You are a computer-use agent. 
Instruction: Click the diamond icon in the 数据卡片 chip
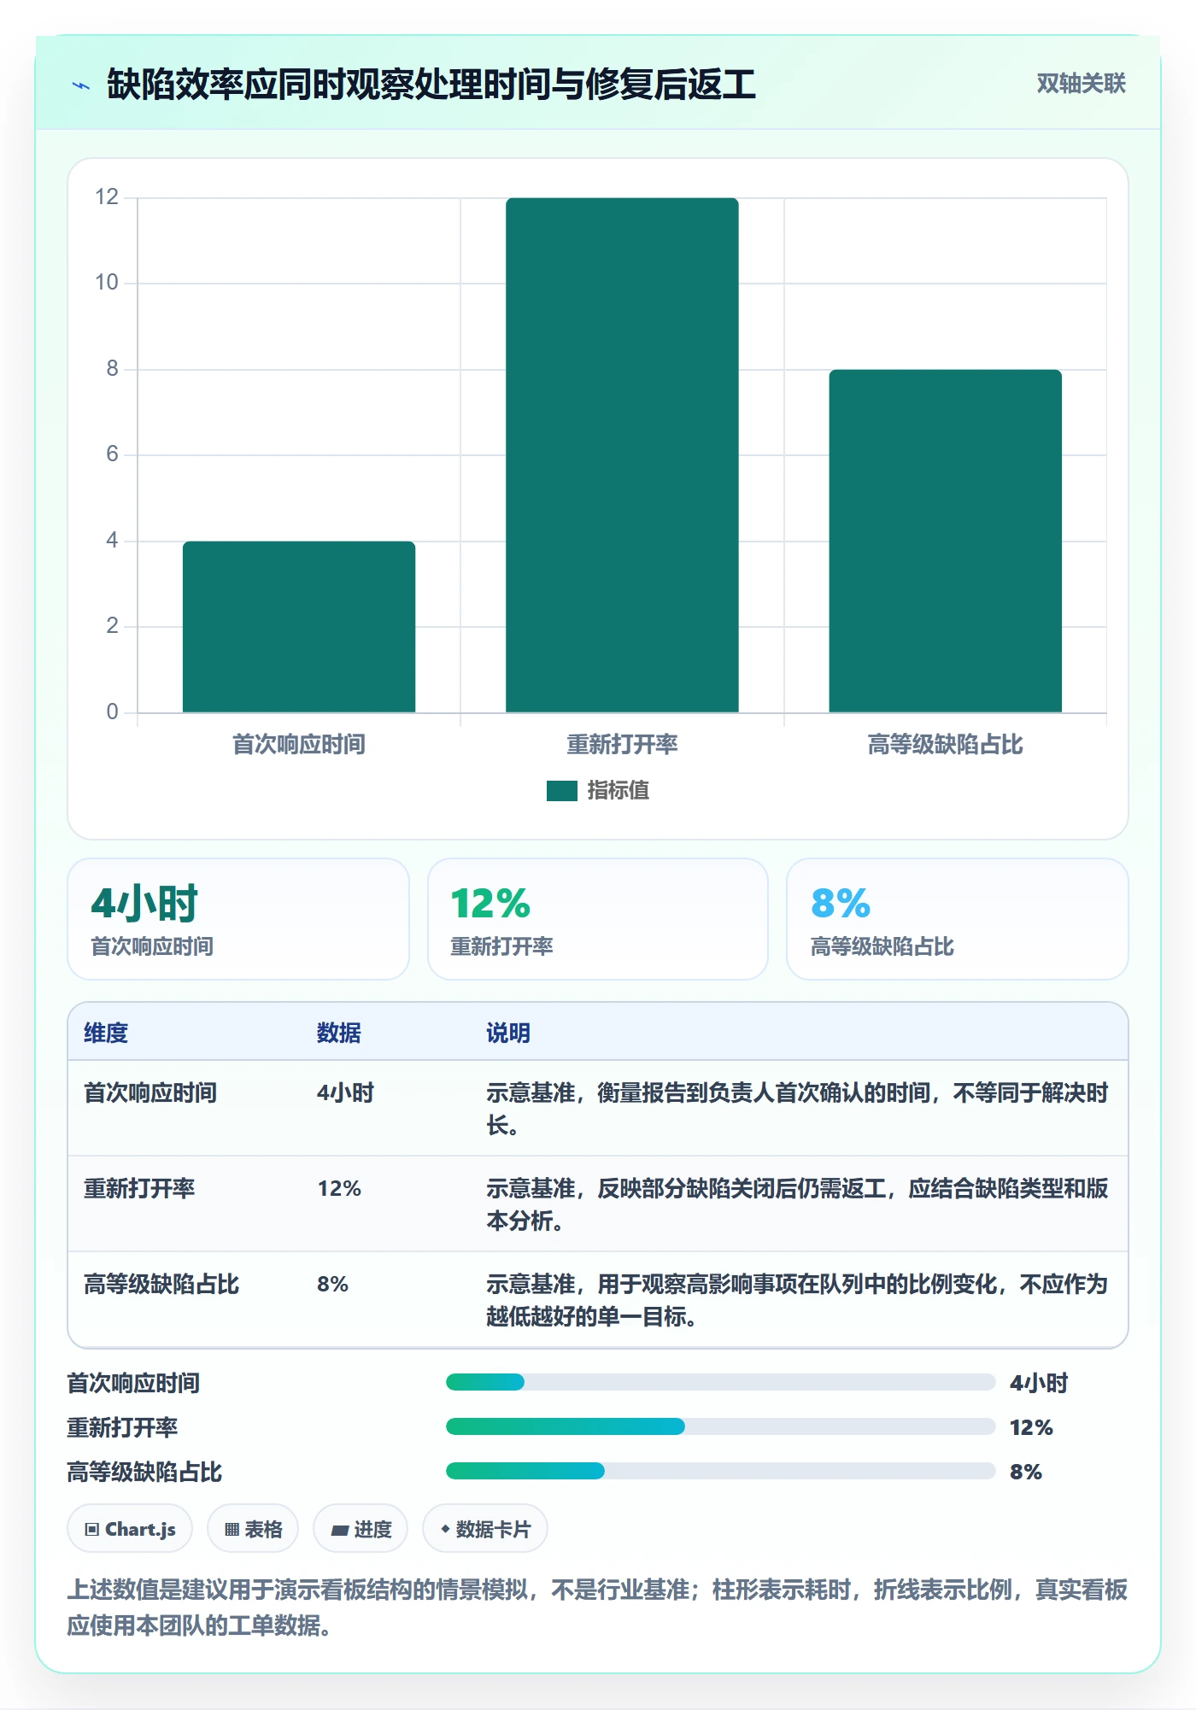point(445,1529)
